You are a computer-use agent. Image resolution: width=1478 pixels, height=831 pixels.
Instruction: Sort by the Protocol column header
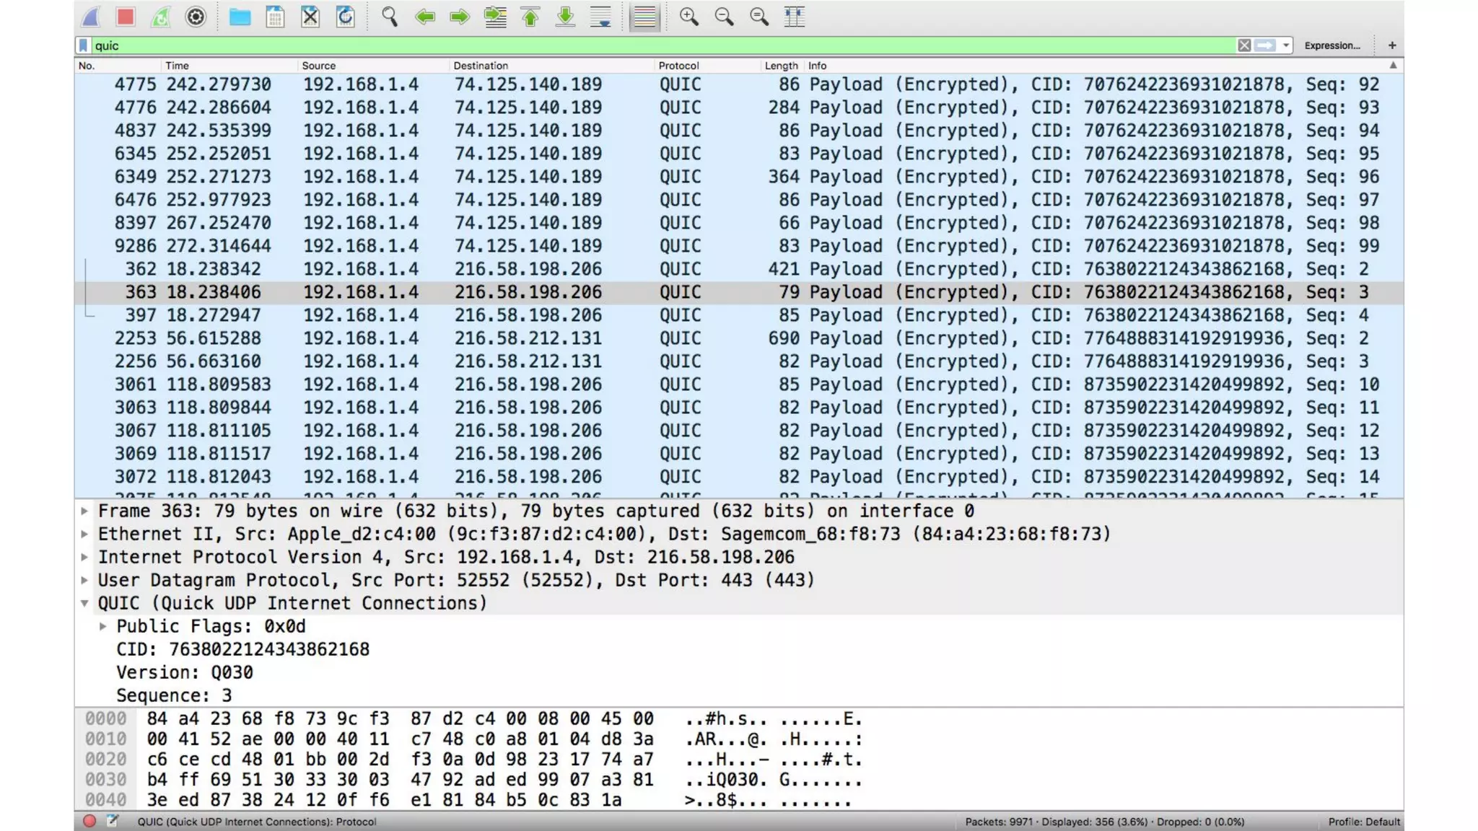coord(678,66)
